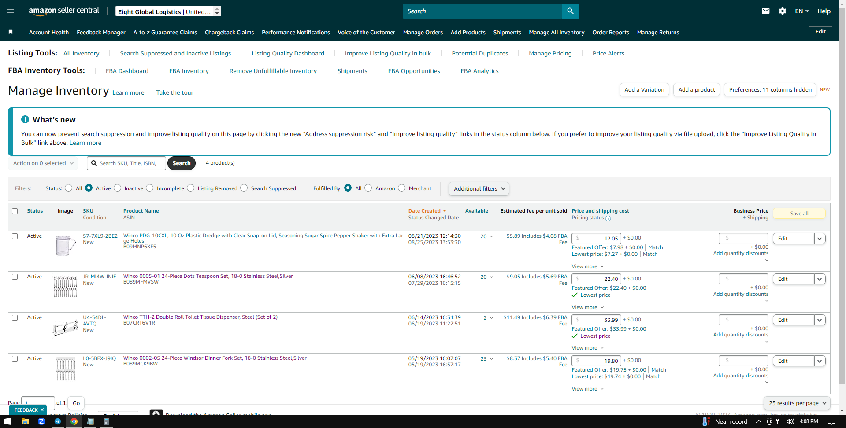Select Fulfilled By Amazon radio
846x428 pixels.
368,188
